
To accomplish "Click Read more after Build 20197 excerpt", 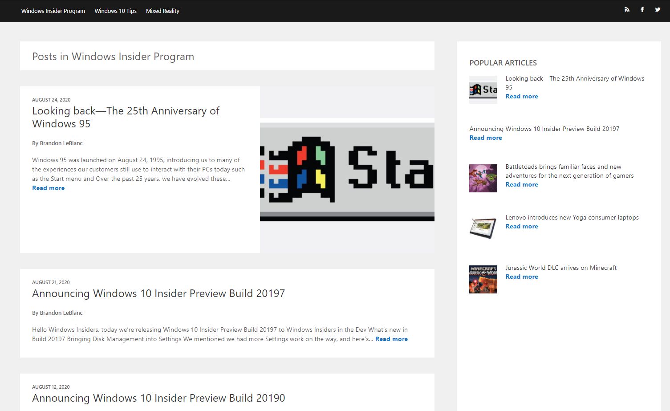I will (x=391, y=339).
